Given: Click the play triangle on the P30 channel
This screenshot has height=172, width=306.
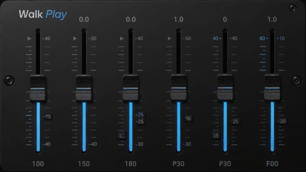Looking at the screenshot, I should 170,39.
